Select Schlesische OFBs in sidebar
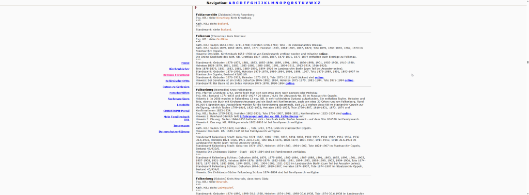The image size is (529, 195). click(178, 81)
